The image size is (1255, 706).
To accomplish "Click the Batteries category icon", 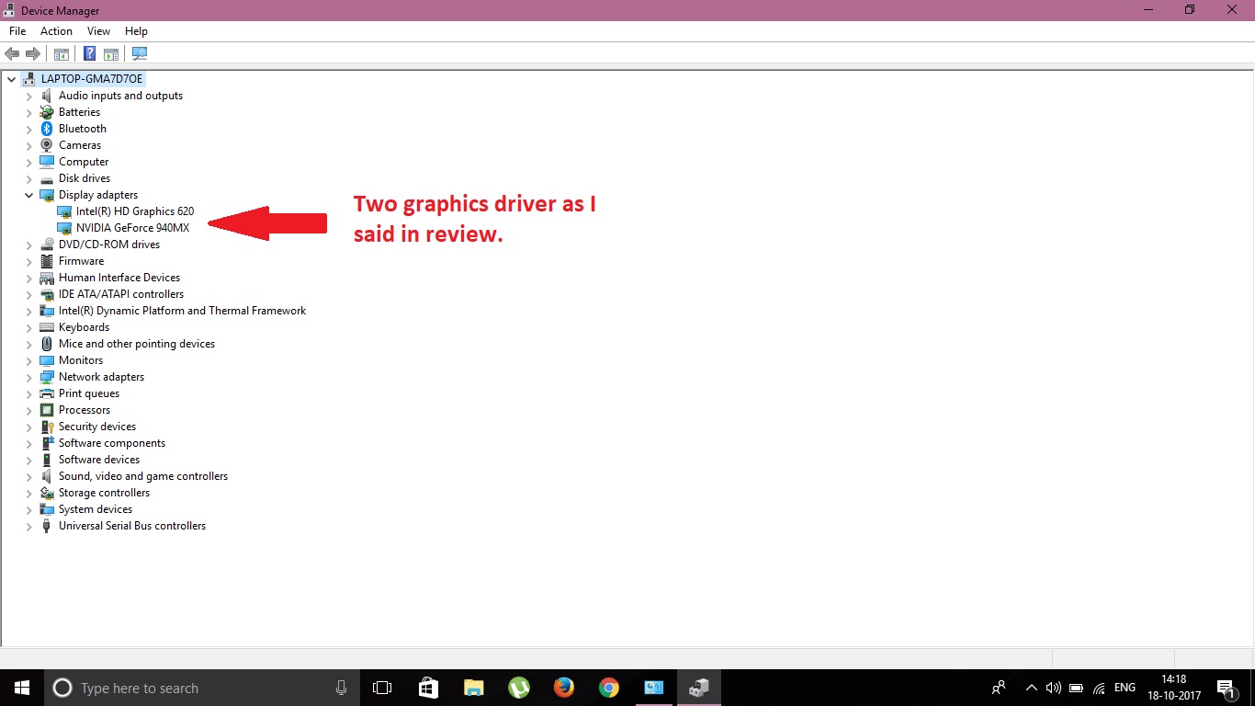I will point(47,112).
